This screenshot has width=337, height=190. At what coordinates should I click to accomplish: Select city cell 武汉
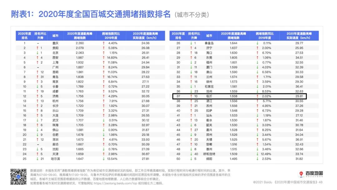56,120
